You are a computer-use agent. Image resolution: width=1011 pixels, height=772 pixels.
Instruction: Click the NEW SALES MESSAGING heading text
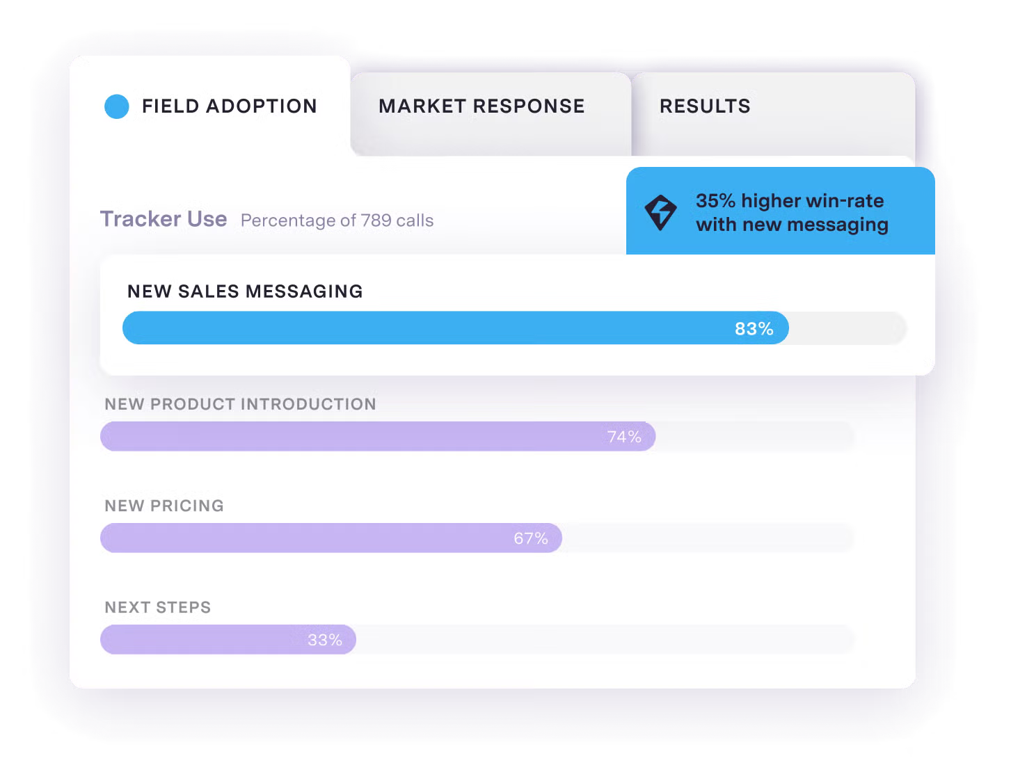pyautogui.click(x=244, y=291)
